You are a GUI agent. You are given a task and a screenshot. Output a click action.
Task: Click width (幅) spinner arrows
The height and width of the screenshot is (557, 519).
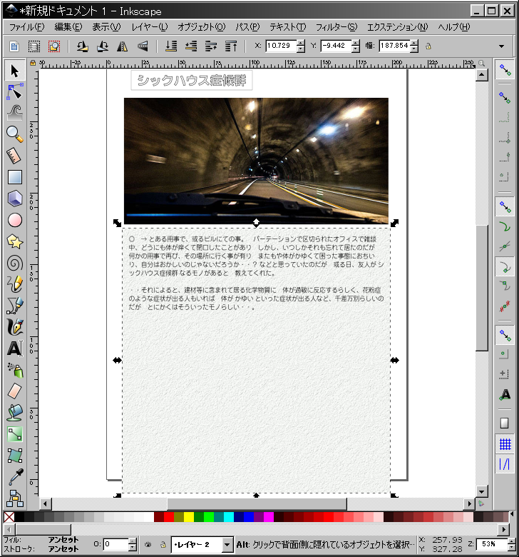tap(414, 46)
